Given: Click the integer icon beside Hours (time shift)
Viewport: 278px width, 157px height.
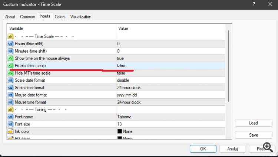Looking at the screenshot, I should [10, 44].
